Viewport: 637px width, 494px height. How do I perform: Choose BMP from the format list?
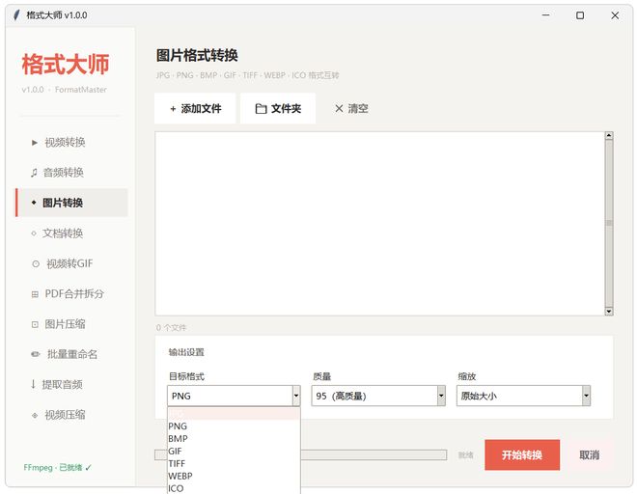(x=234, y=439)
